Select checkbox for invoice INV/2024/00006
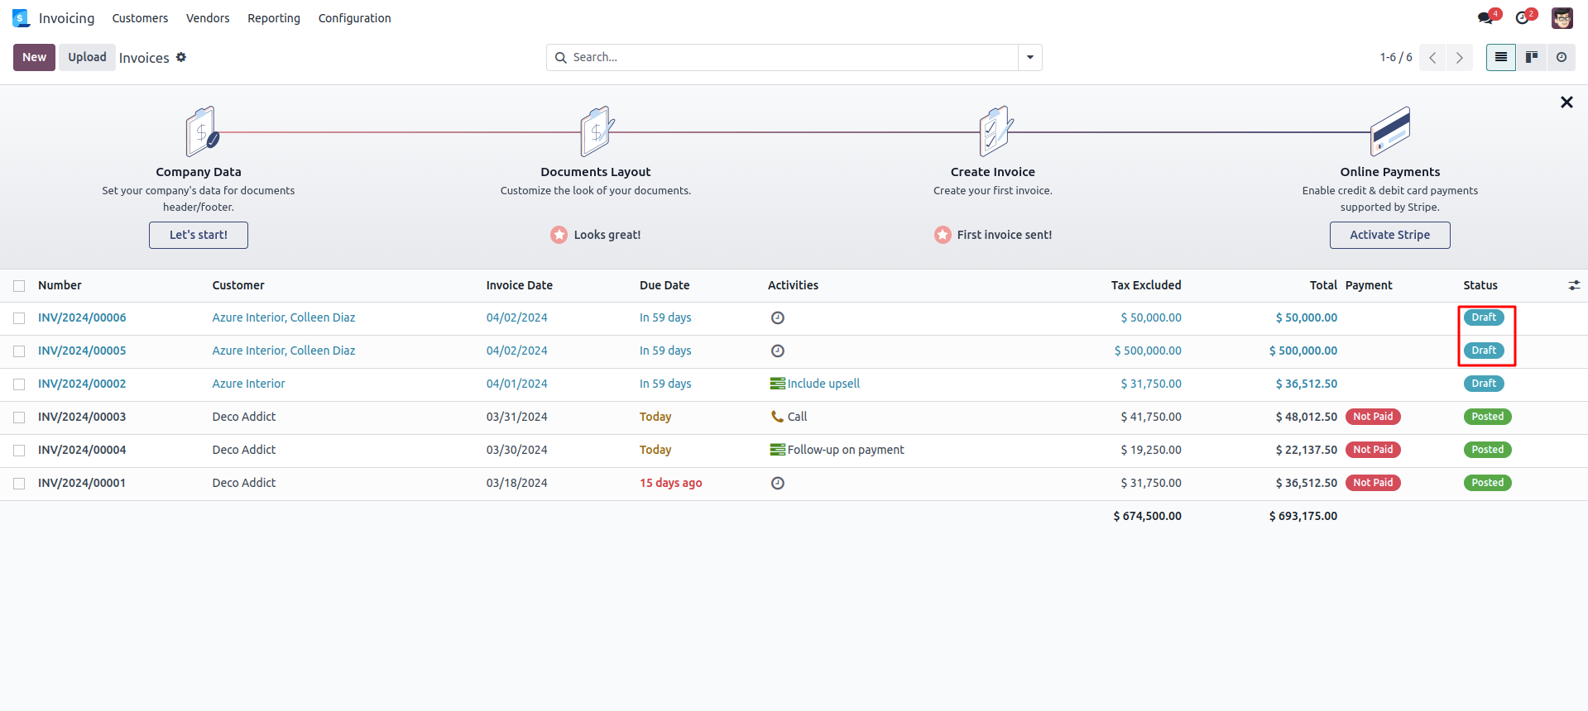The width and height of the screenshot is (1588, 711). tap(19, 318)
